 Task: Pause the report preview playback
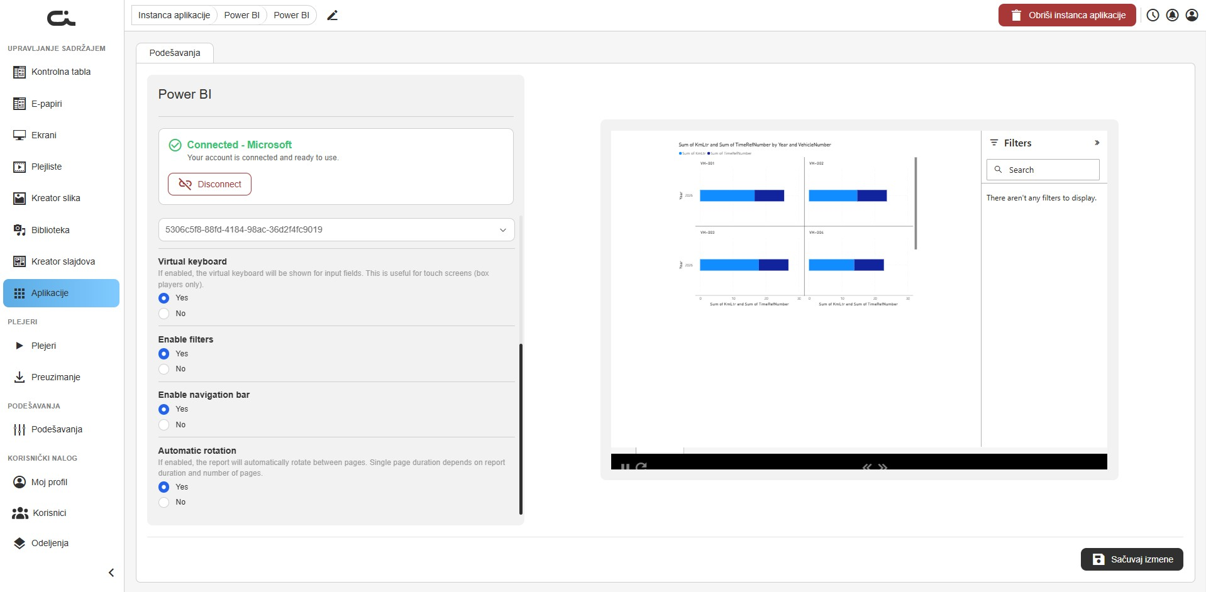coord(624,466)
